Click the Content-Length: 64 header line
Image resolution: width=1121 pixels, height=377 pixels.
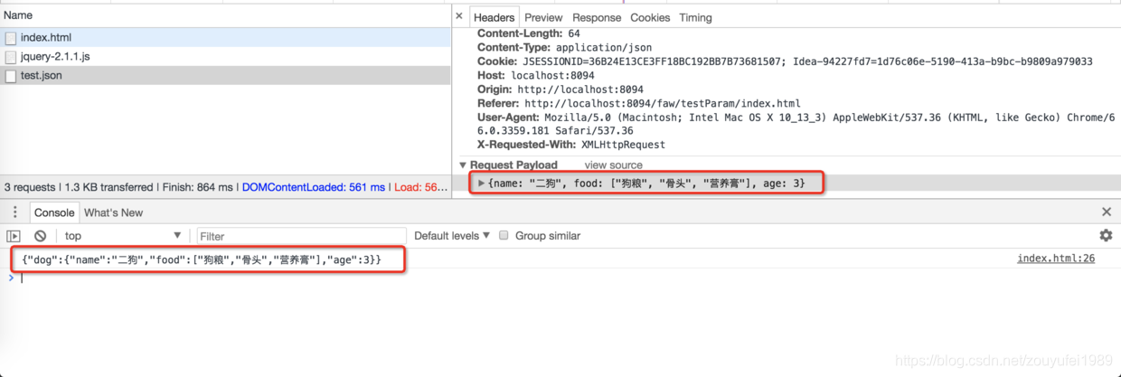tap(529, 33)
